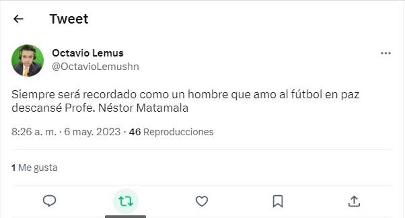Select the Tweet title at the top
The image size is (405, 218).
point(69,19)
